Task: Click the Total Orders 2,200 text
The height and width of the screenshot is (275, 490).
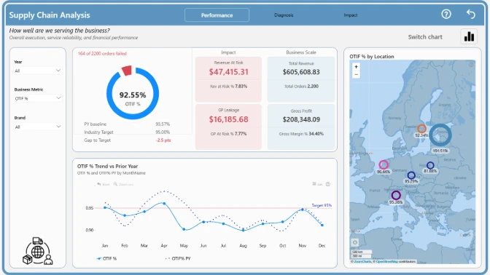Action: coord(301,87)
